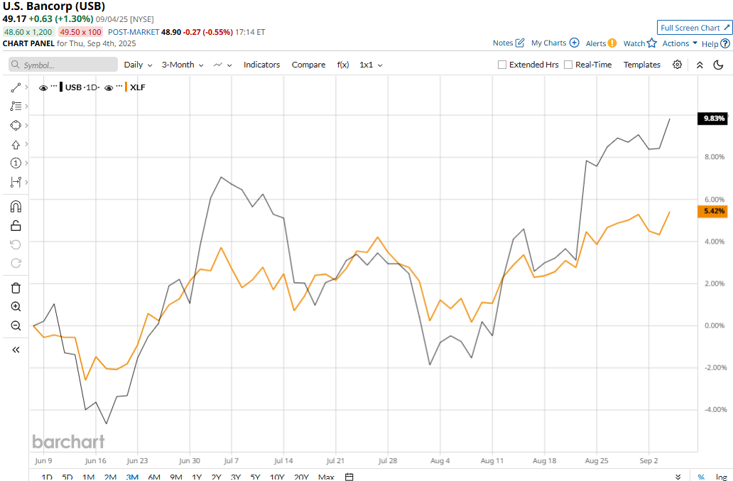Image resolution: width=733 pixels, height=481 pixels.
Task: Select the Fibonacci levels drawing tool
Action: click(16, 106)
